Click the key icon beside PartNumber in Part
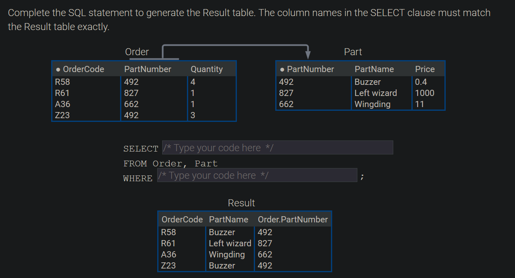This screenshot has height=278, width=515. tap(281, 69)
